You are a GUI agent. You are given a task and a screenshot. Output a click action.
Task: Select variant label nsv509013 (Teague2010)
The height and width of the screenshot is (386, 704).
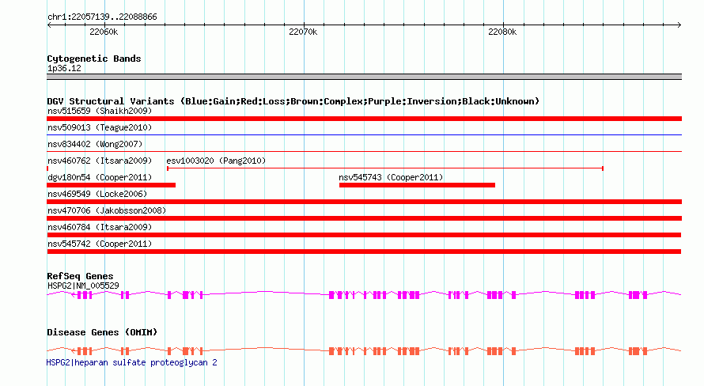coord(100,127)
